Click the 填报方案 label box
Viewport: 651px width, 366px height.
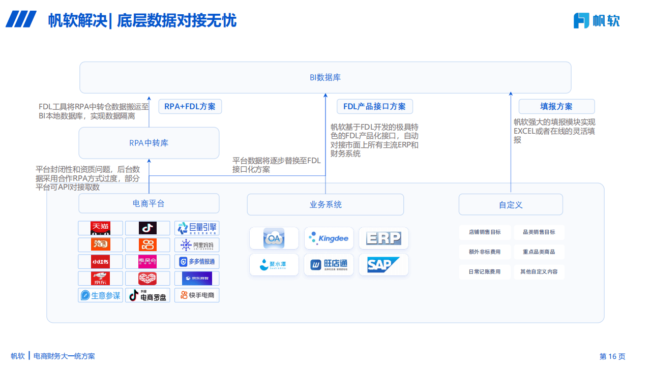click(556, 106)
